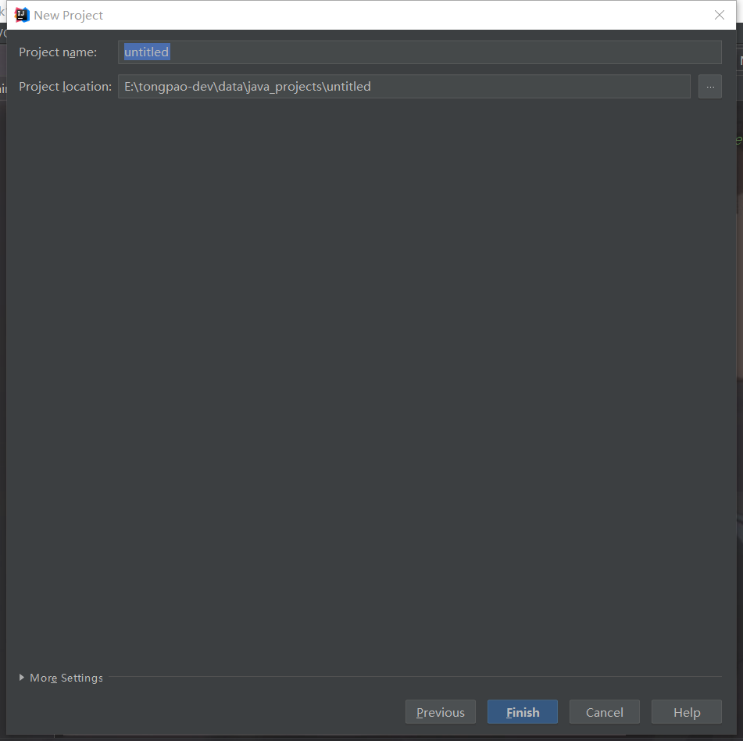Expand the More Settings disclosure triangle
The width and height of the screenshot is (743, 741).
coord(22,678)
